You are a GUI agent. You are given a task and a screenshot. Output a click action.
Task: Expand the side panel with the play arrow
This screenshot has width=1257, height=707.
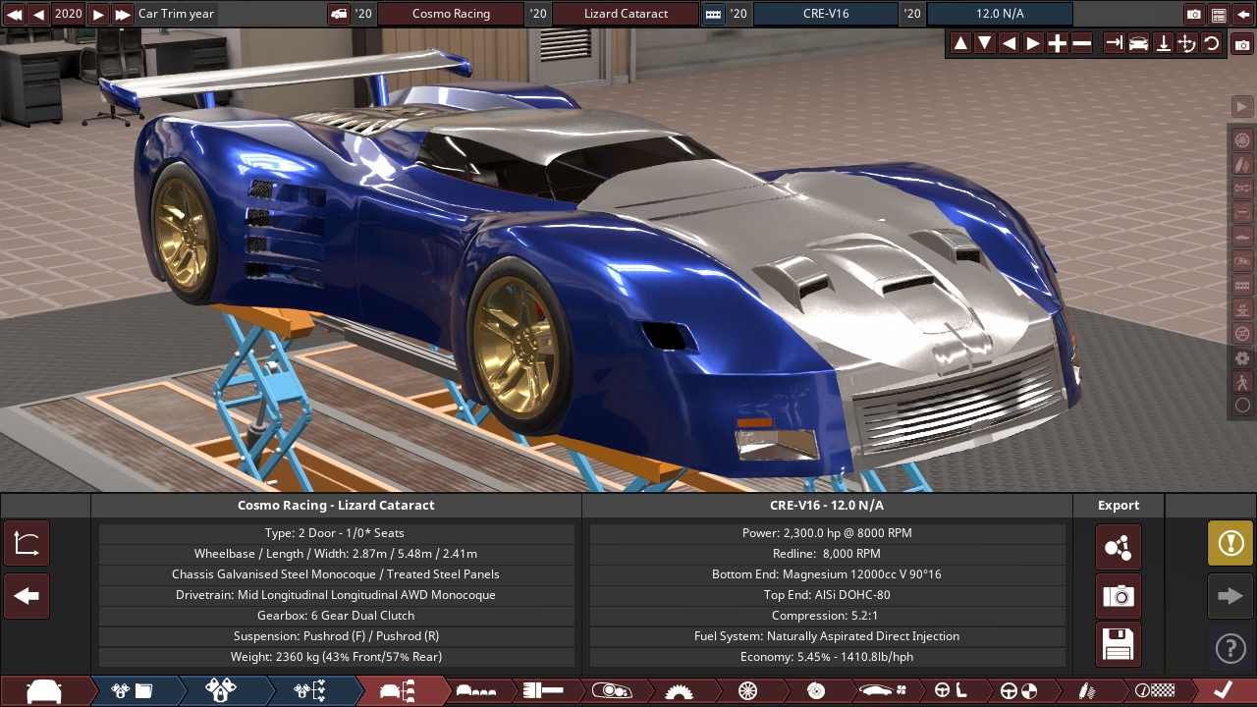tap(1242, 106)
